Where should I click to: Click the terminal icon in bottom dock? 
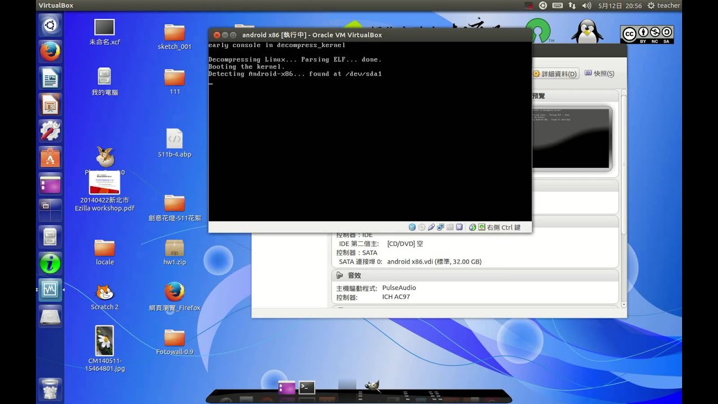pos(307,387)
